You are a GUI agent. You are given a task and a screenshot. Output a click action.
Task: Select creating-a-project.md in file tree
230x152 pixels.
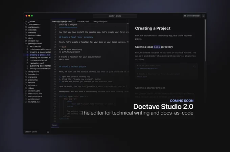click(40, 55)
